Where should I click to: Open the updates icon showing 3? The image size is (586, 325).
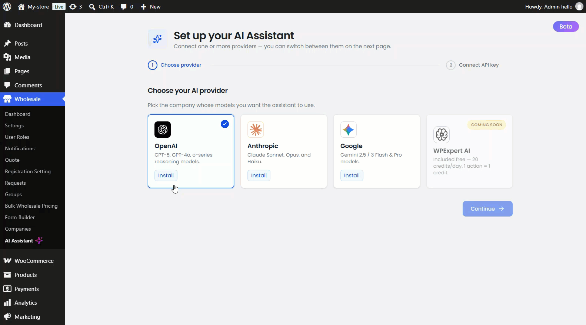(73, 7)
